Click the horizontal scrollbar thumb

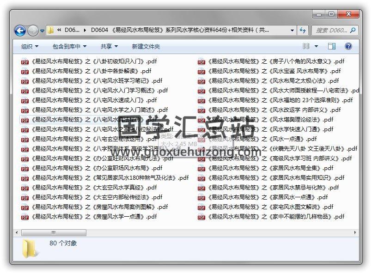click(x=54, y=232)
